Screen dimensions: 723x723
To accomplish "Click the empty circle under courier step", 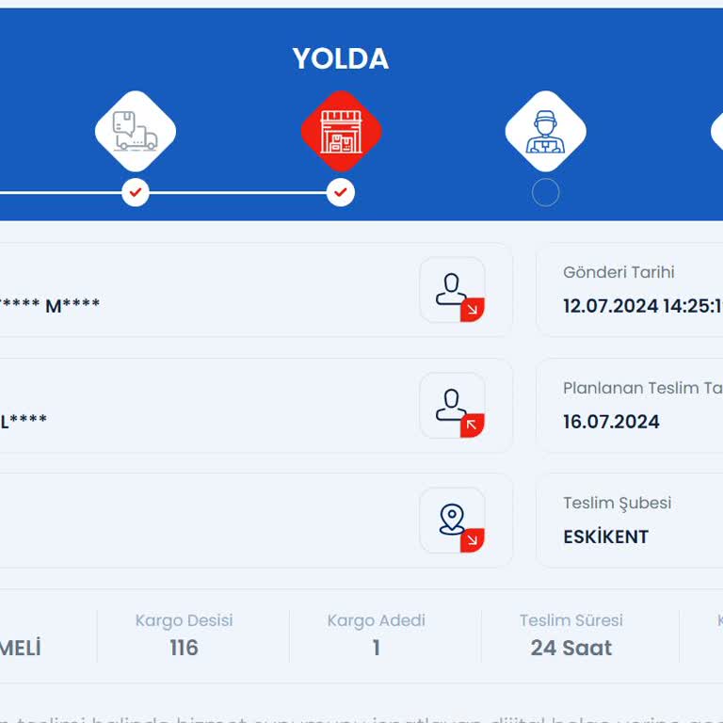I will click(x=545, y=193).
